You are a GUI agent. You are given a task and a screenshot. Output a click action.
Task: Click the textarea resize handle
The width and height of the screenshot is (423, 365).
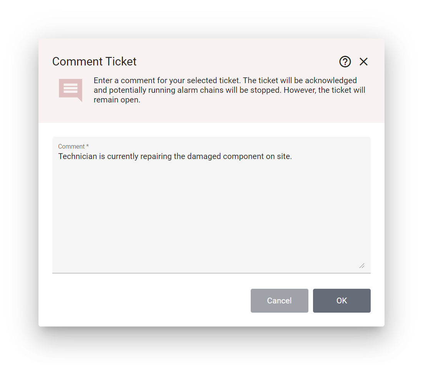tap(361, 265)
